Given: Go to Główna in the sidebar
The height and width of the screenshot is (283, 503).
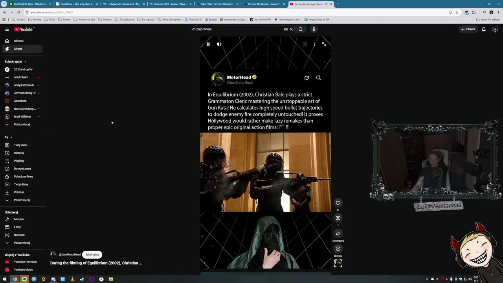Looking at the screenshot, I should pyautogui.click(x=22, y=41).
